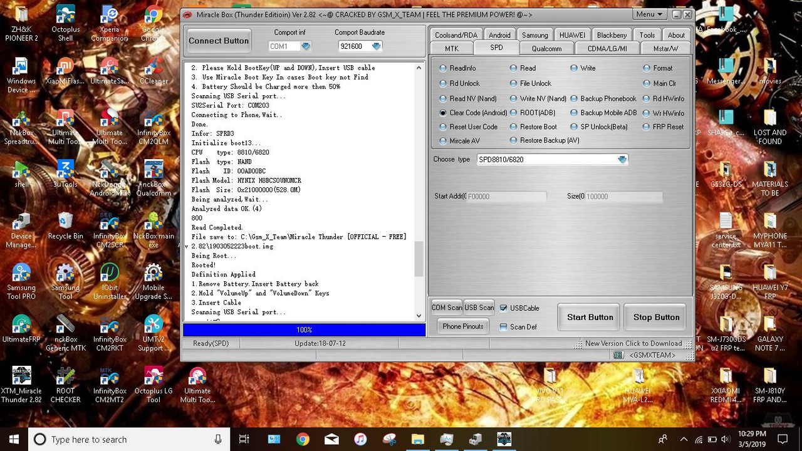802x451 pixels.
Task: Select the FRP Reset radio option
Action: click(664, 127)
